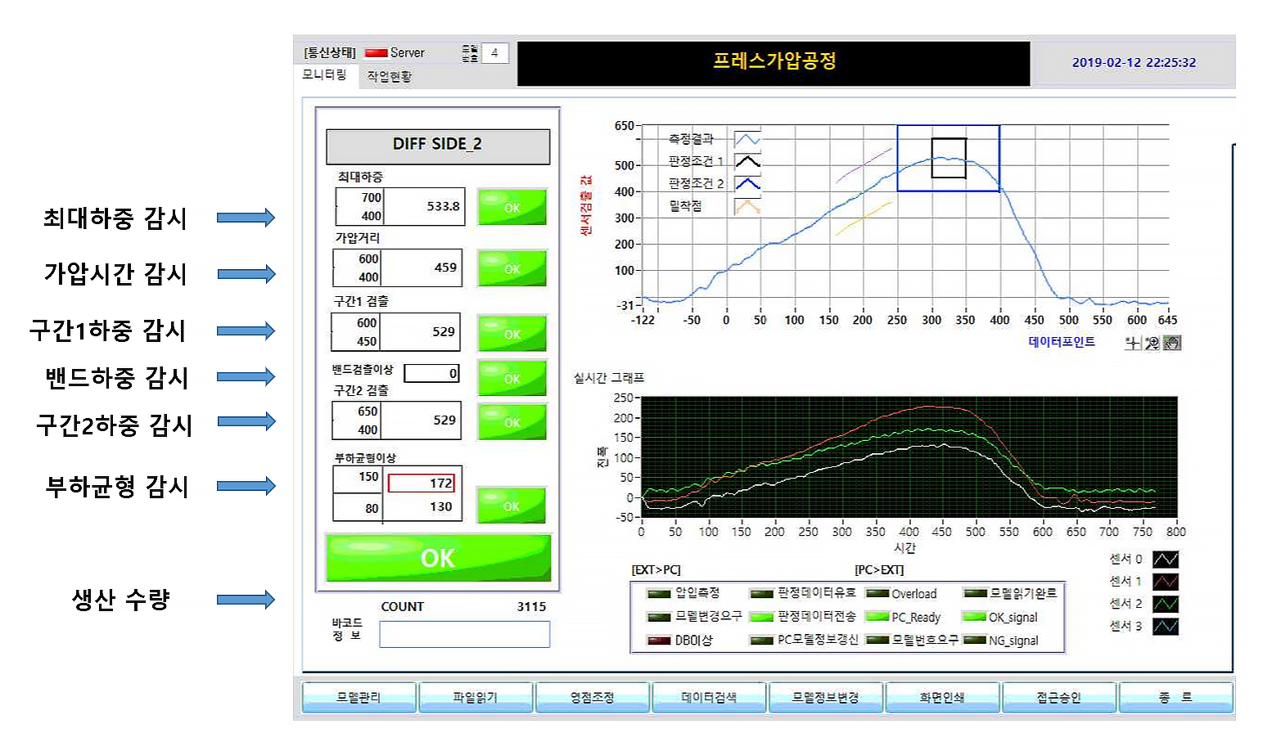The width and height of the screenshot is (1263, 733).
Task: Click the 압입측정 signal LED
Action: [659, 594]
